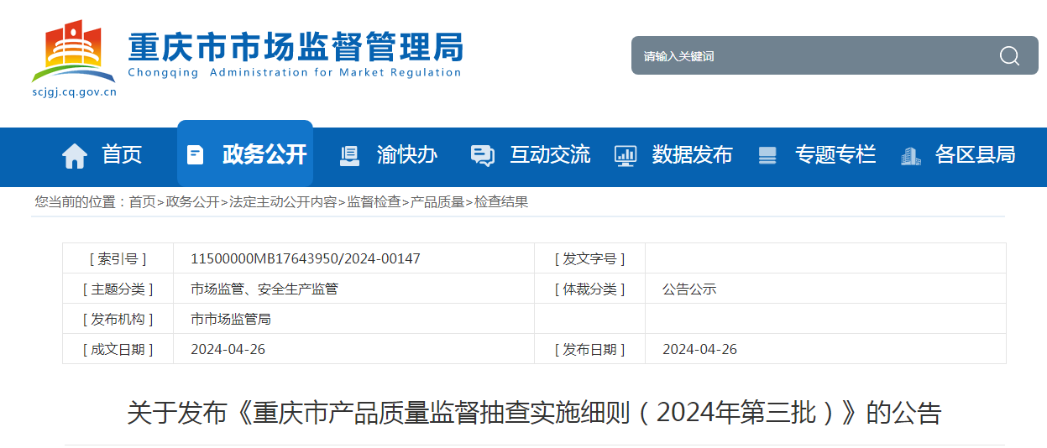
Task: Focus the 请输入关键词 search field
Action: (814, 56)
